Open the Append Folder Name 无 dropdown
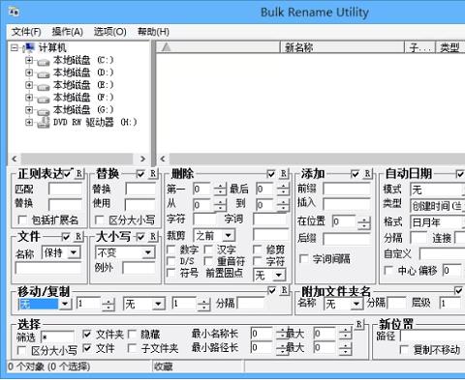This screenshot has width=465, height=380. click(x=356, y=304)
